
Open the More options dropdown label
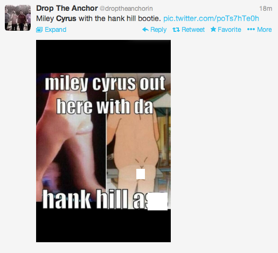coord(265,30)
